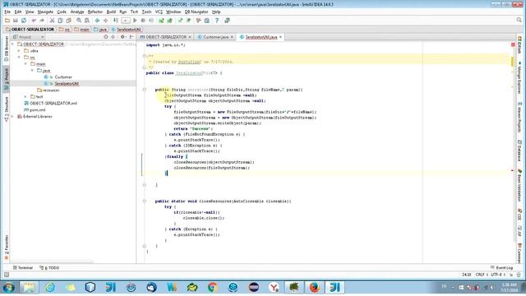
Task: Click the Undo toolbar arrow
Action: click(34, 21)
